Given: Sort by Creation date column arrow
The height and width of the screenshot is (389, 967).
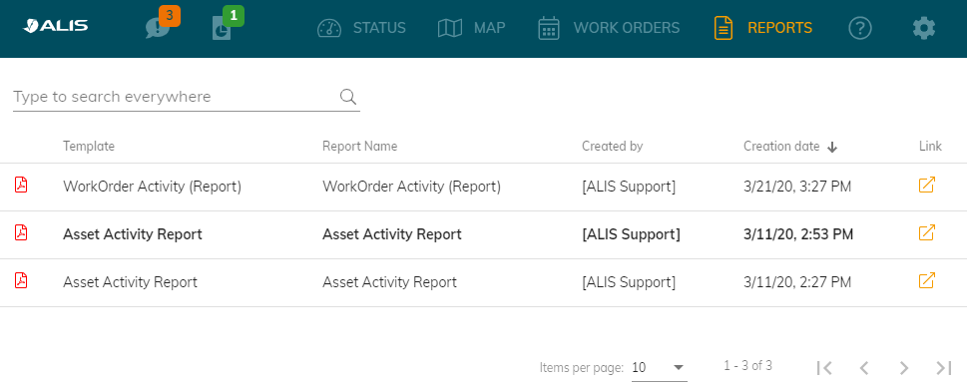Looking at the screenshot, I should point(832,147).
